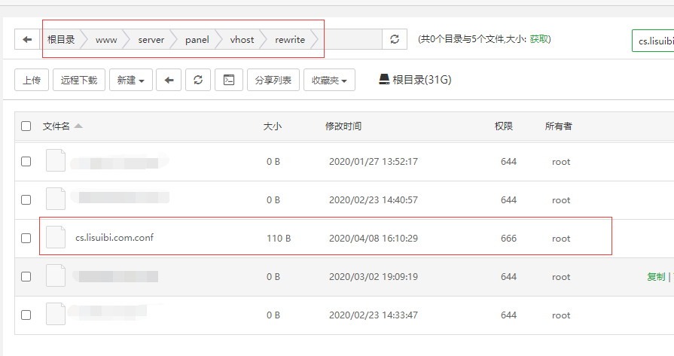
Task: Check the box for the 2020/01/27 file
Action: [x=26, y=162]
